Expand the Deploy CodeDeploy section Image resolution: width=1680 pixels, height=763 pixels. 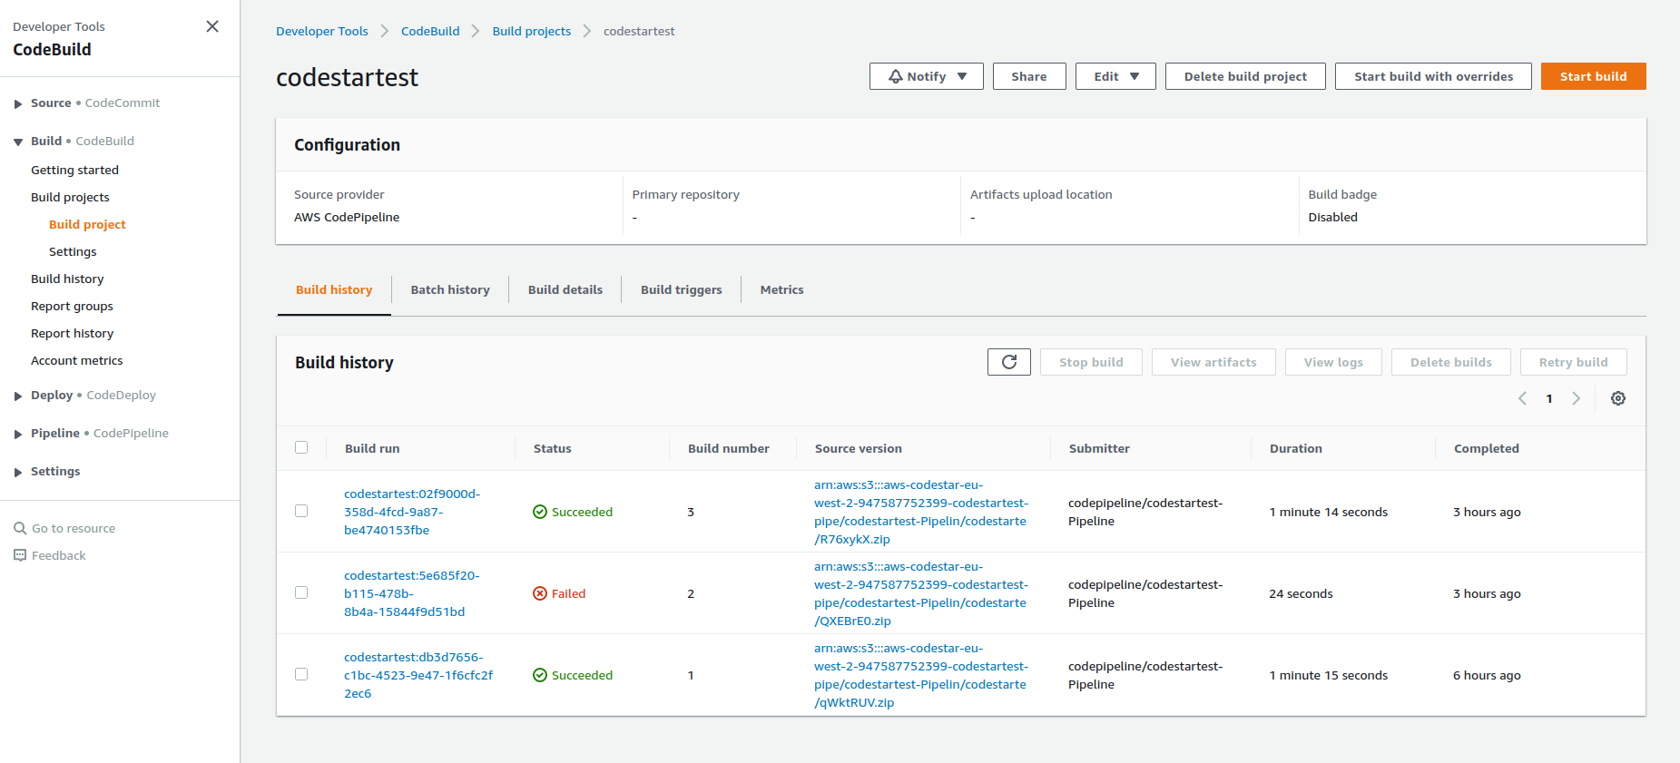(x=18, y=396)
